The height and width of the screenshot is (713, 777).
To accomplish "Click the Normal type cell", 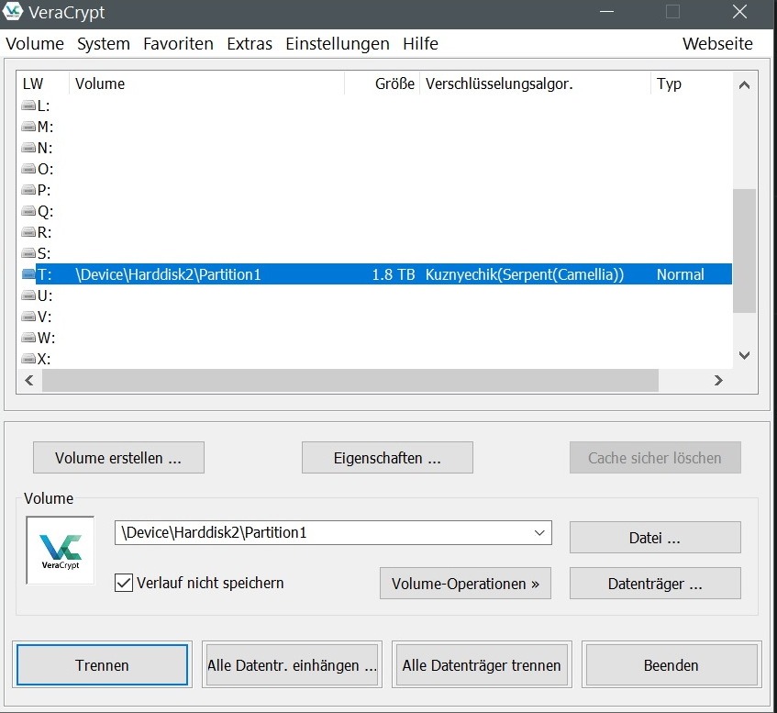I will (x=681, y=274).
